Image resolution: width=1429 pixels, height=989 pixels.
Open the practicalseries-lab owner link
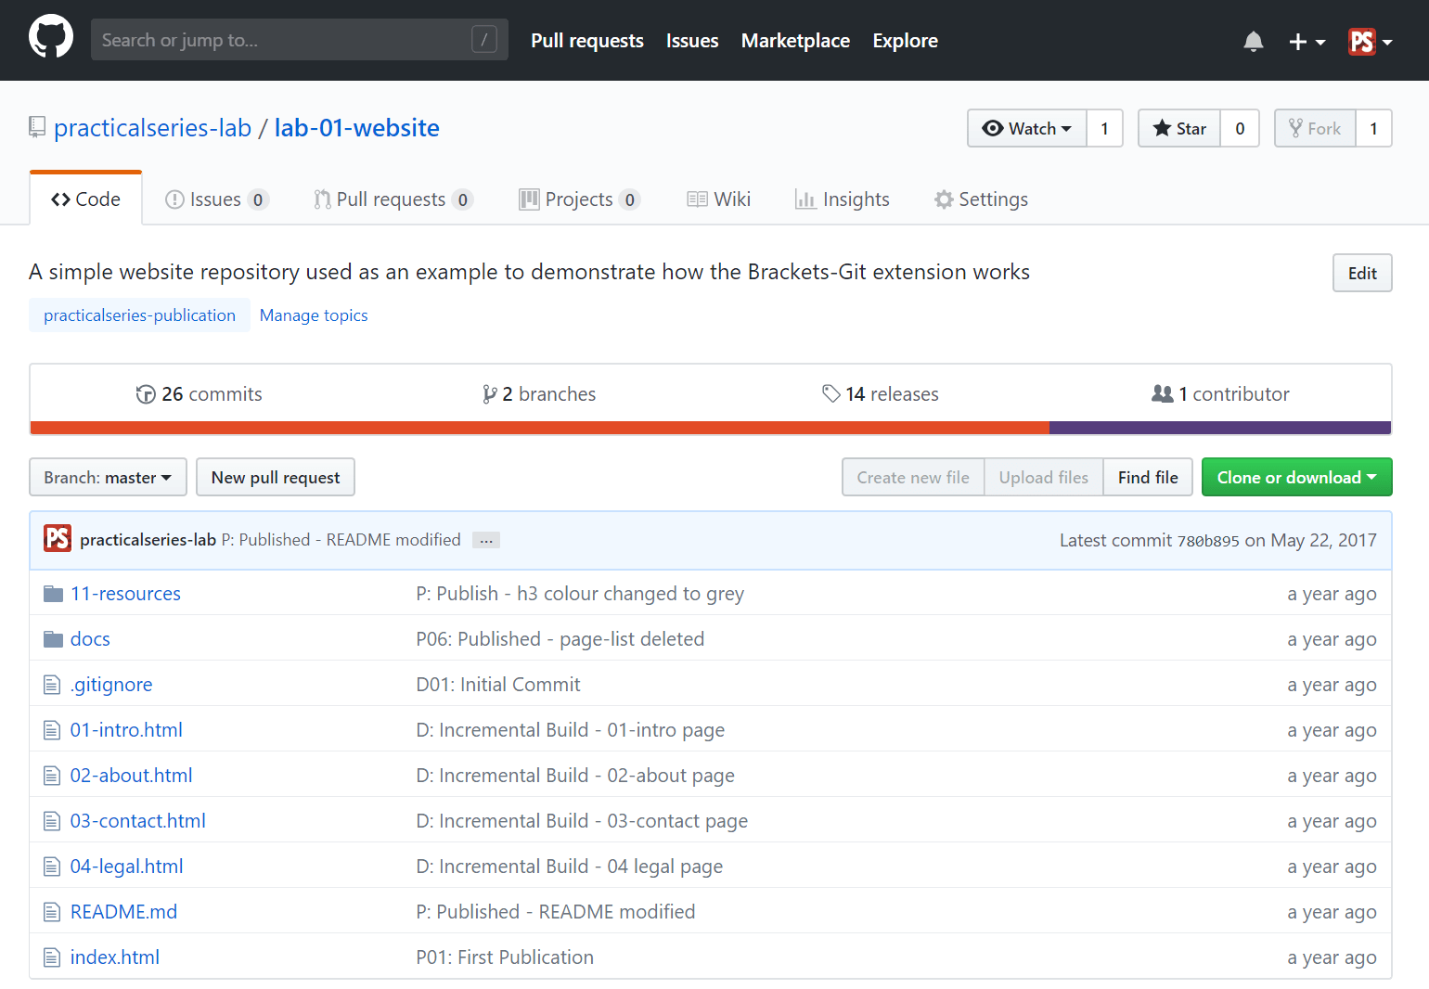152,128
